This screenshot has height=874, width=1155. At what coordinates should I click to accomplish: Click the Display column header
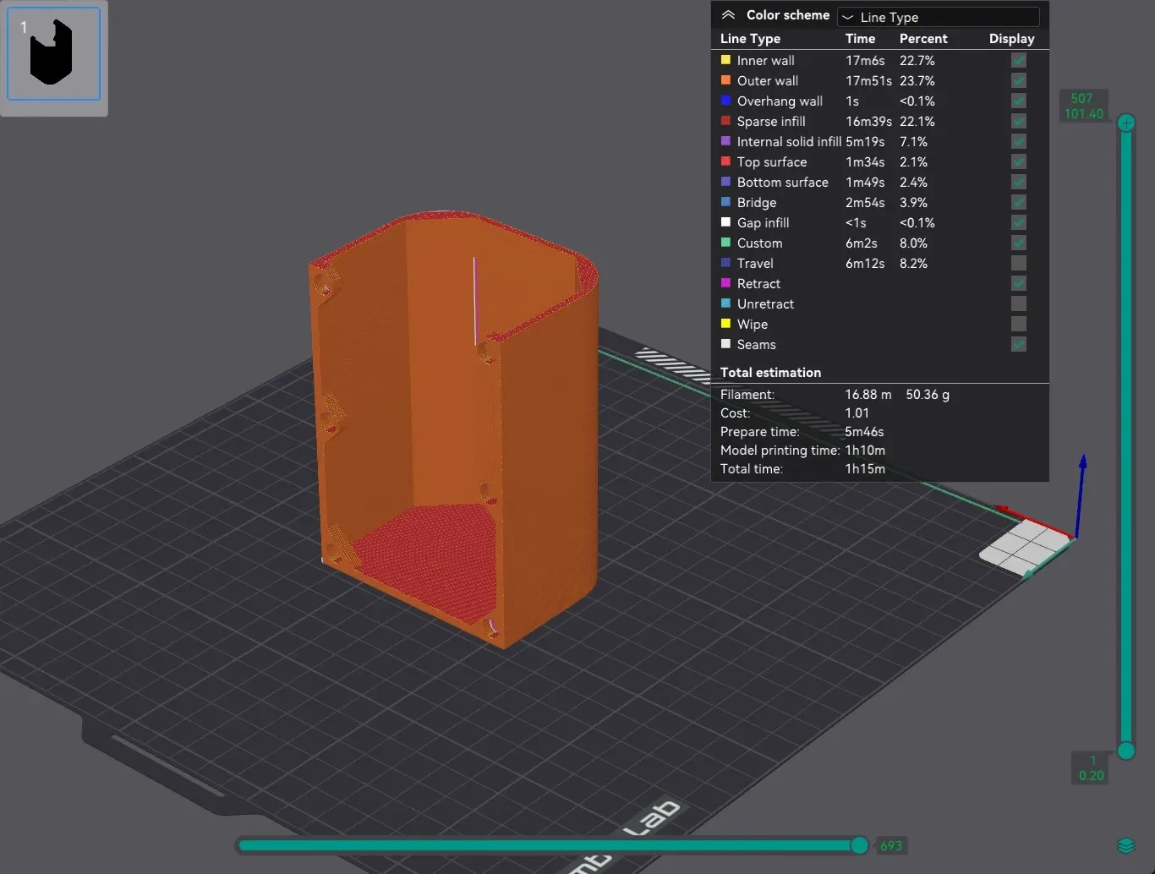[x=1011, y=39]
